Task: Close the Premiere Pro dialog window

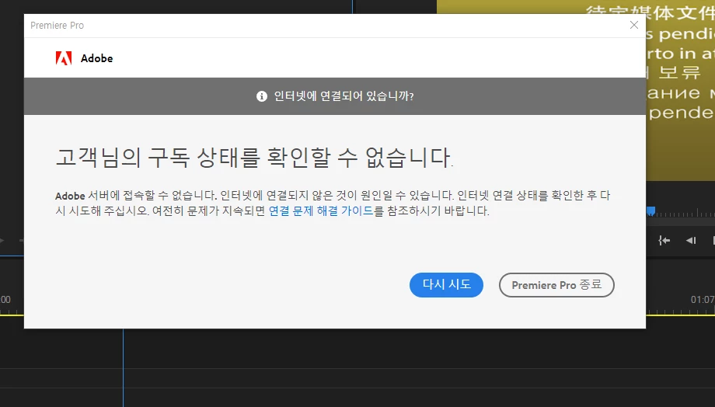Action: point(634,25)
